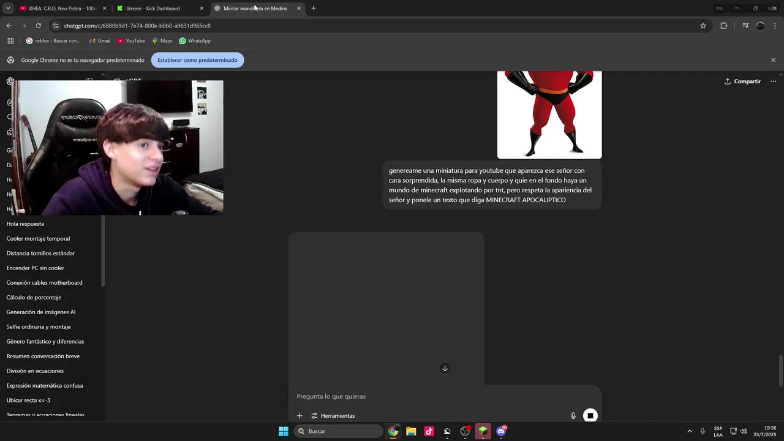The height and width of the screenshot is (441, 784).
Task: Show hidden system tray icons
Action: (x=689, y=431)
